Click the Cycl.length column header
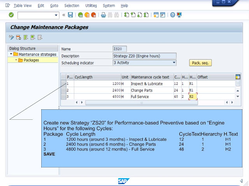 click(98, 77)
